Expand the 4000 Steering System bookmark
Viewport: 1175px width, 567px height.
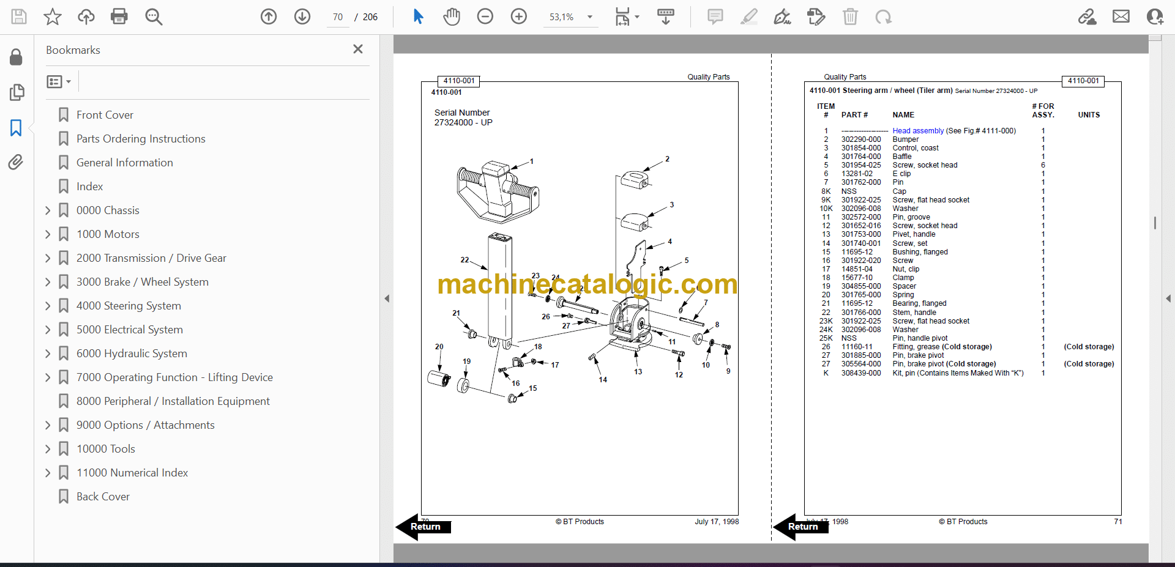tap(48, 306)
